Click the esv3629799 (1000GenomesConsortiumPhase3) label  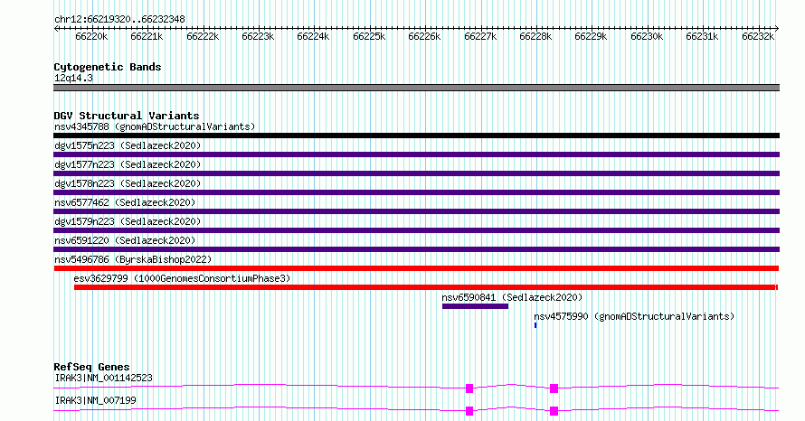pyautogui.click(x=182, y=278)
